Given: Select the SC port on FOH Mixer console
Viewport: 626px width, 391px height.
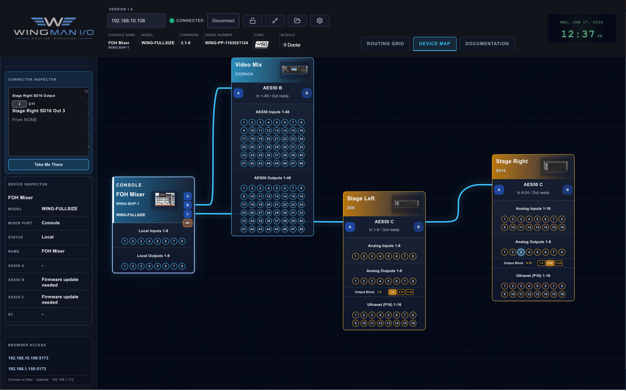Looking at the screenshot, I should click(188, 223).
